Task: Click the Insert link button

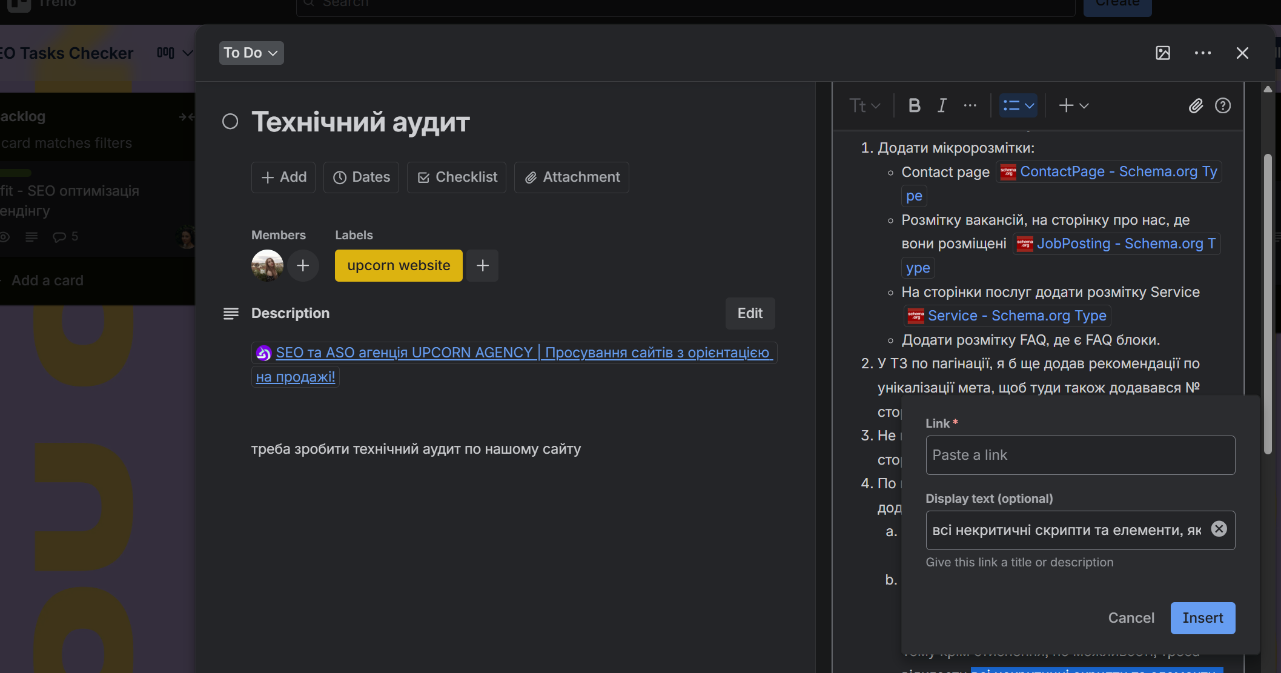Action: coord(1202,618)
